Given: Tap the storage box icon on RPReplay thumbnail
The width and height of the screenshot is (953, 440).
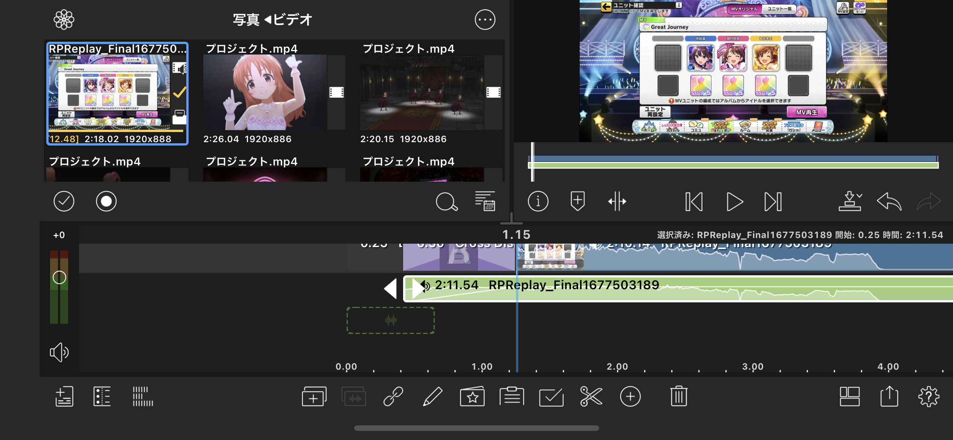Looking at the screenshot, I should coord(180,117).
